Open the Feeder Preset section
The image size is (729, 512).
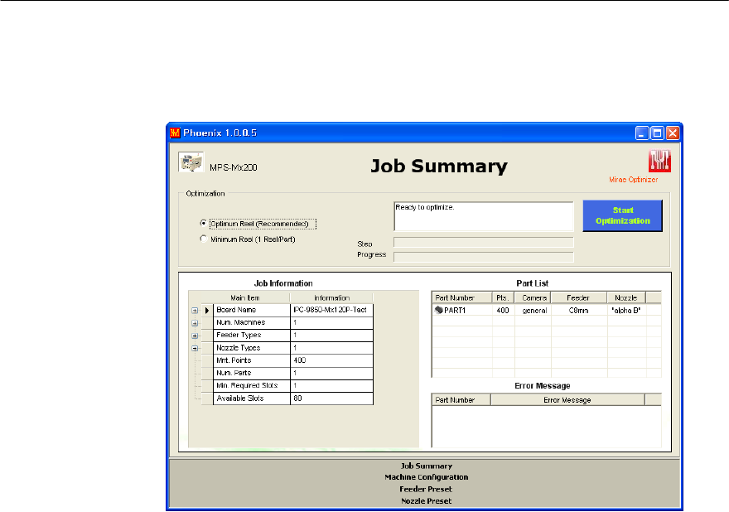pos(426,489)
